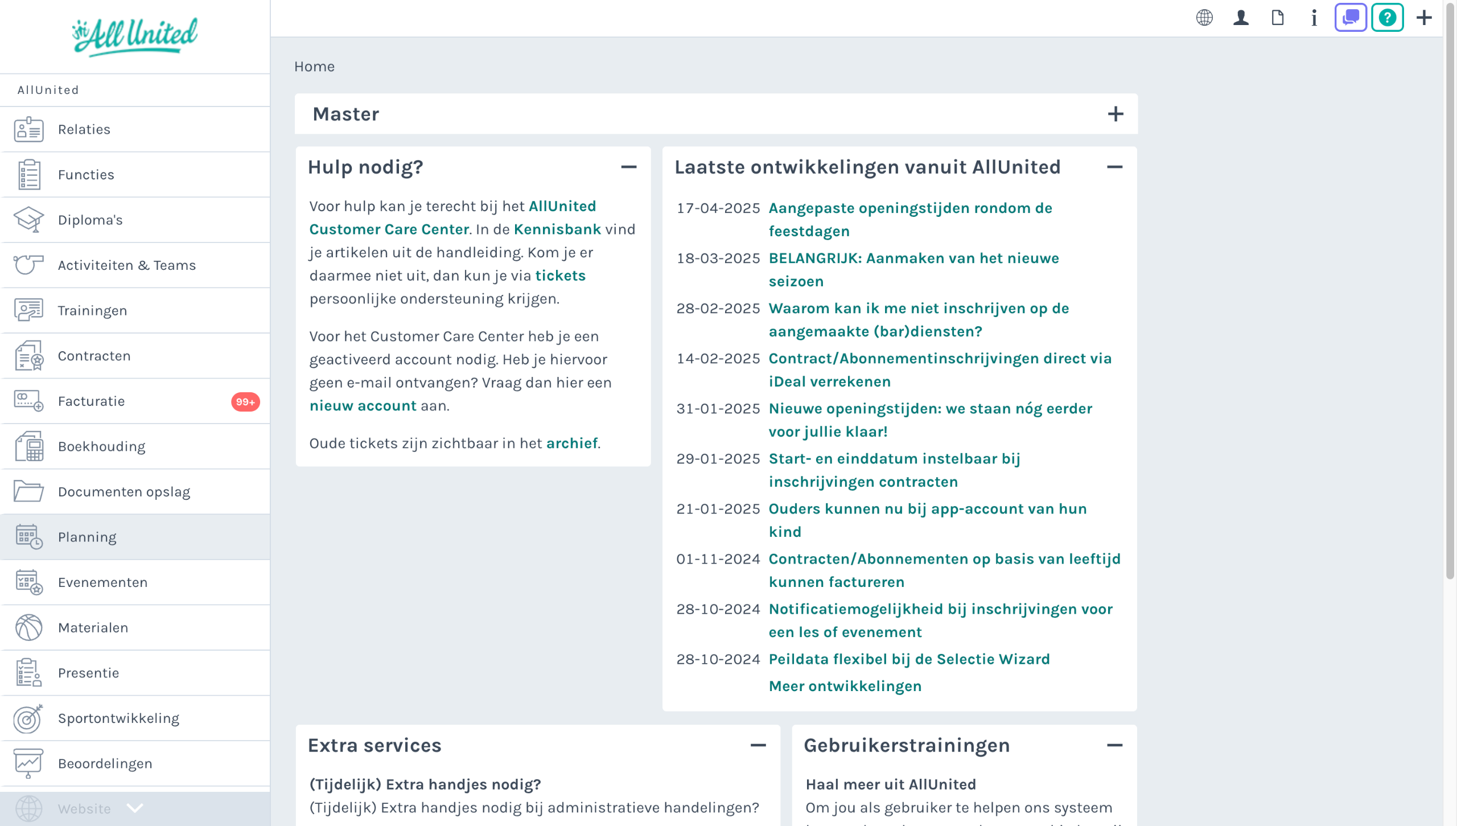Click the Contracten certificate icon

[28, 356]
